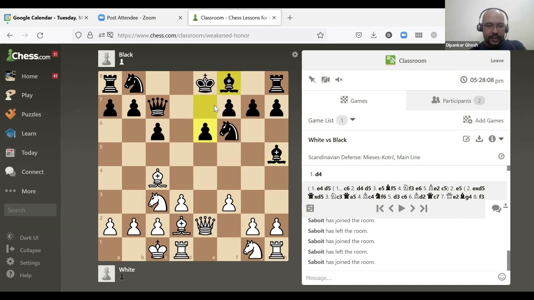Switch to Games tab

click(354, 100)
